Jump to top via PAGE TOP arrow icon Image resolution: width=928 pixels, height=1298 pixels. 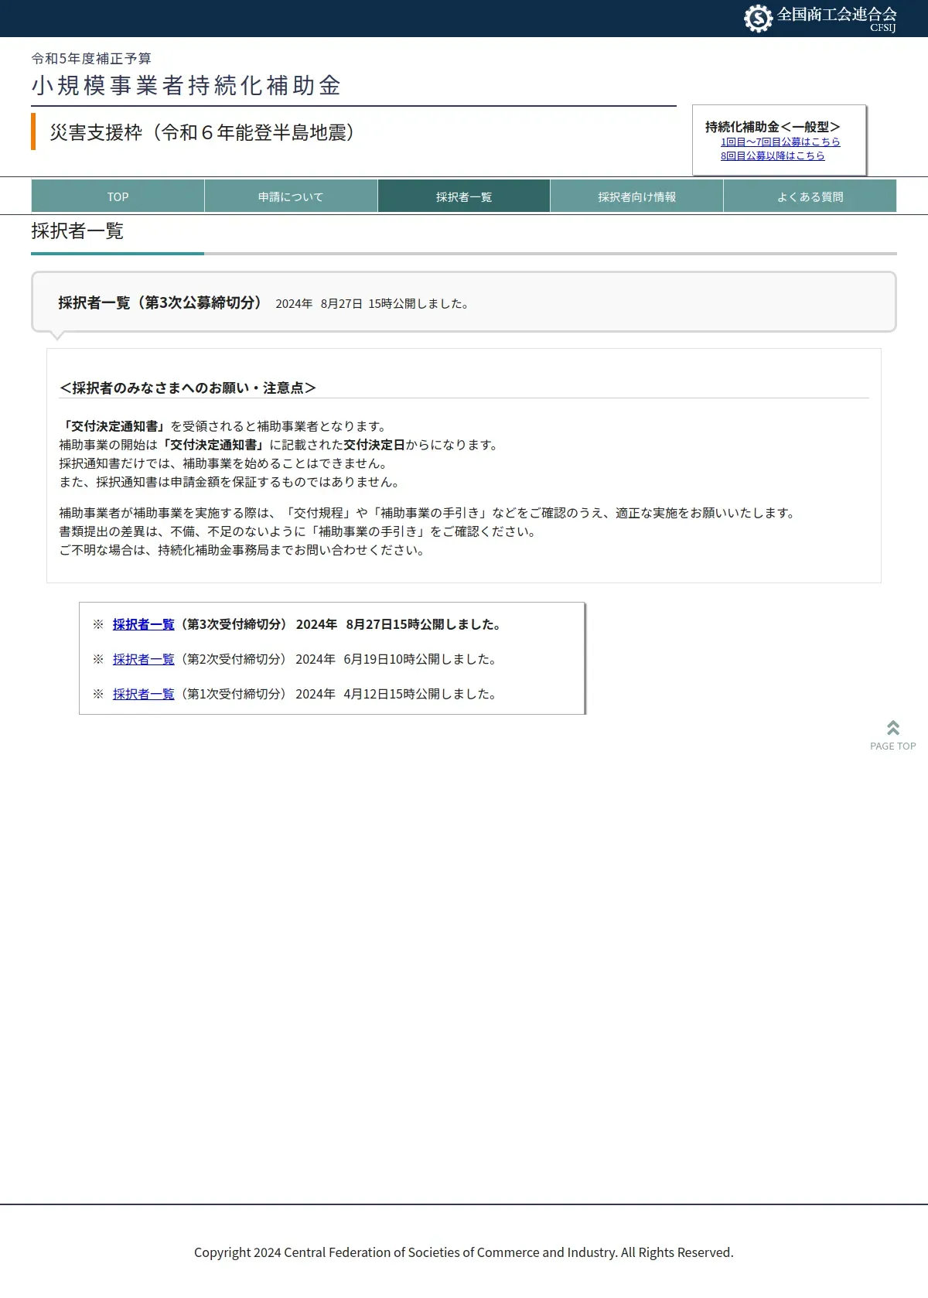pos(893,728)
